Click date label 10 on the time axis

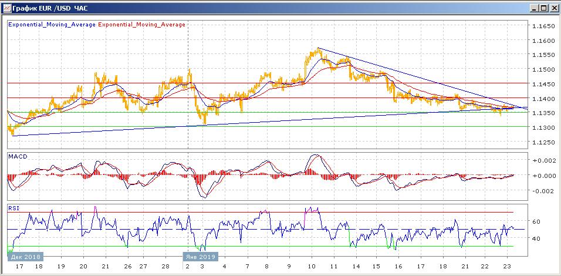[311, 267]
